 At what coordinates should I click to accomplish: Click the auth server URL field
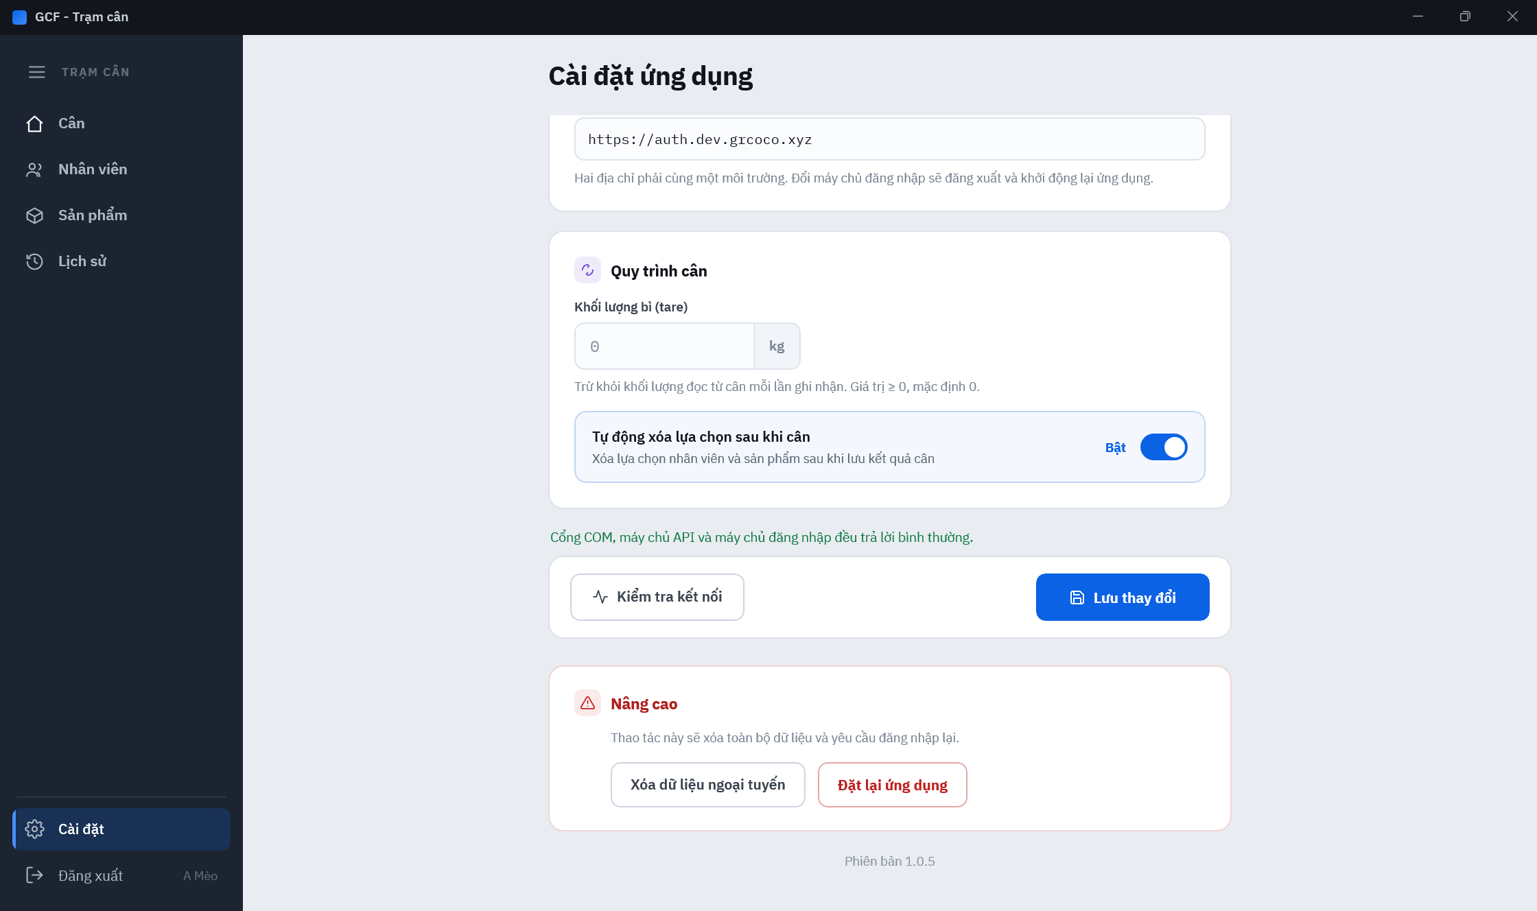coord(889,139)
